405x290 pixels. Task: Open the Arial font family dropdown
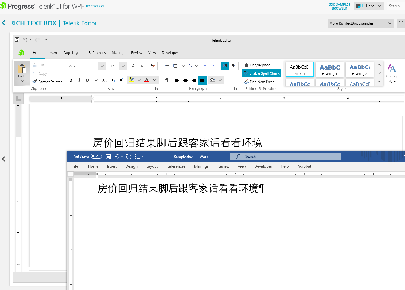102,66
